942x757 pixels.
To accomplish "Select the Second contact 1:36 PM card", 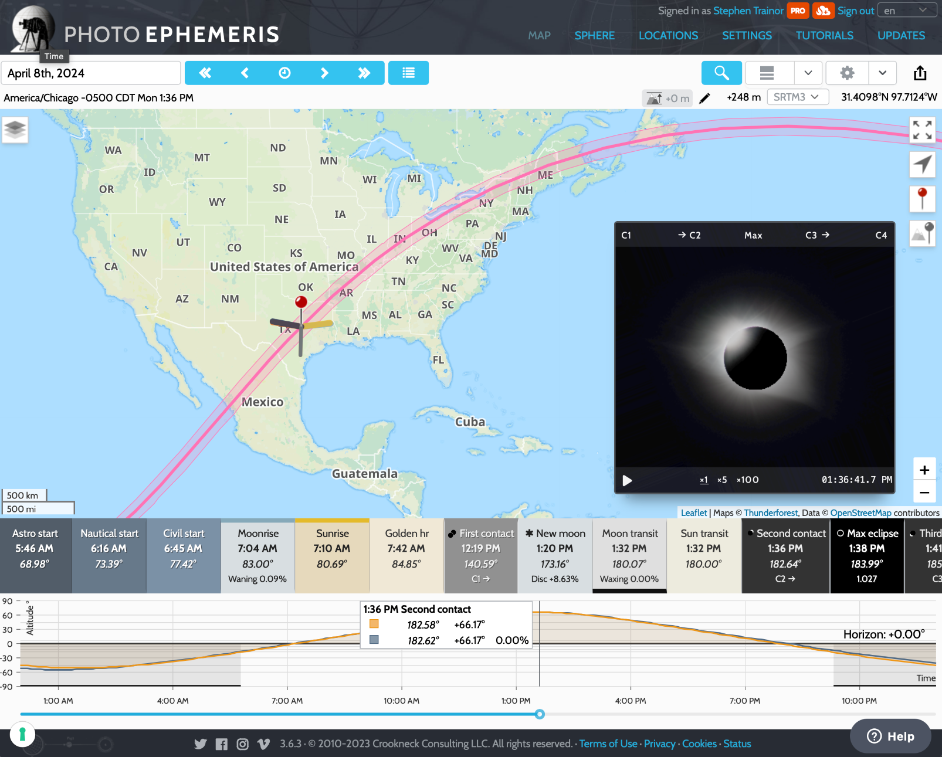I will coord(786,555).
